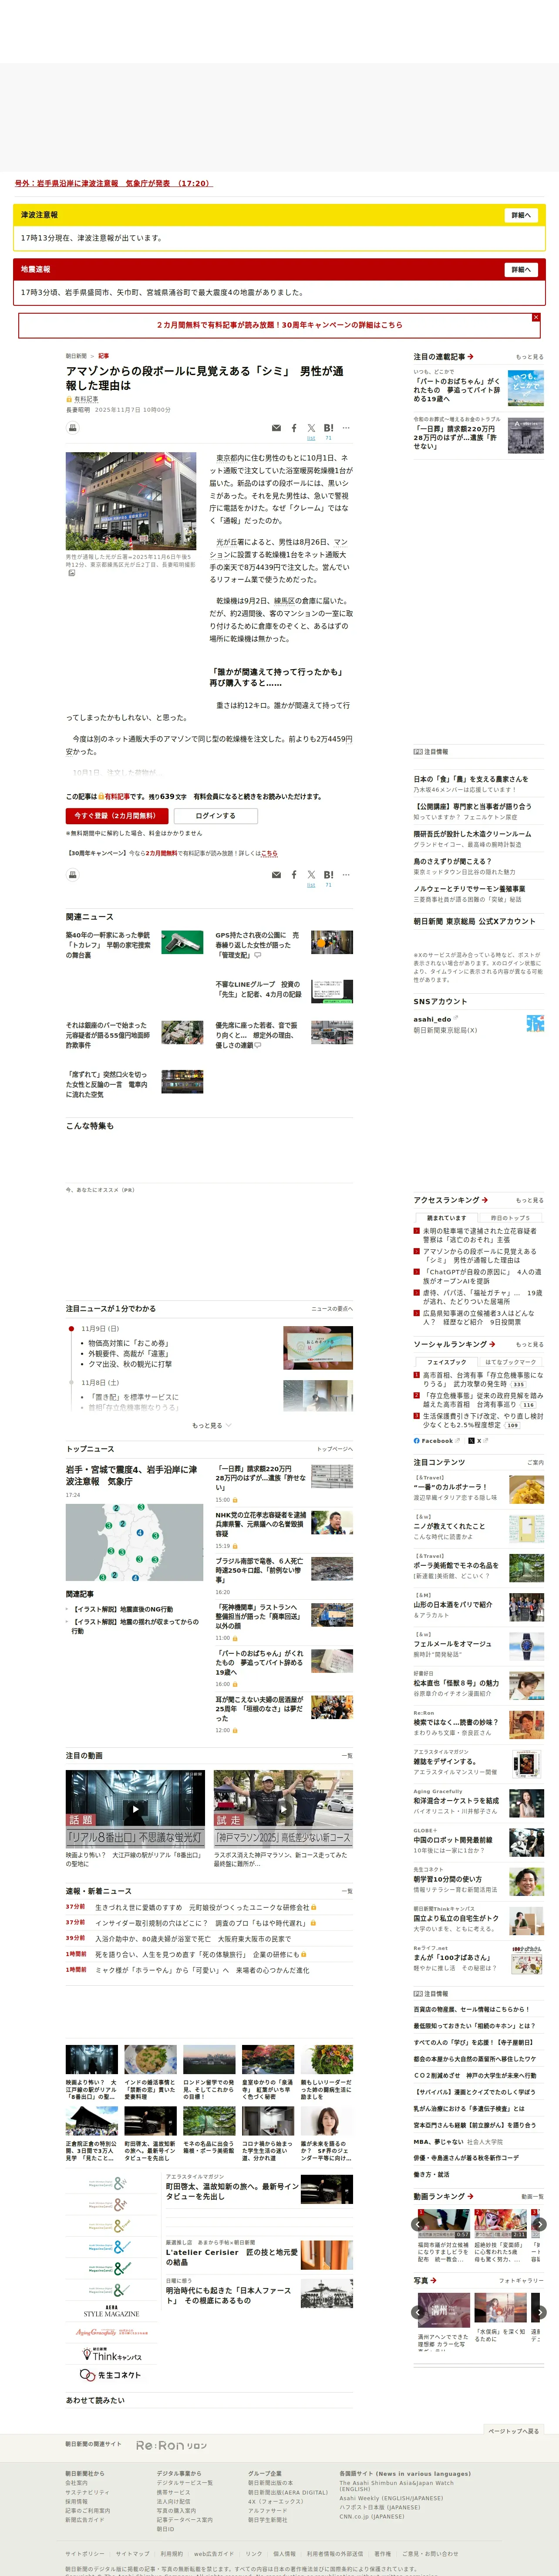
Task: Click the Facebook icon below the paywall notice
Action: [x=294, y=875]
